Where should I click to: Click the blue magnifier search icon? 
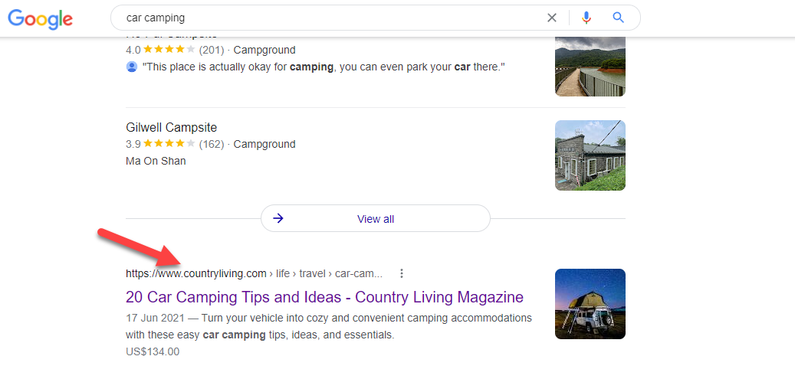click(x=618, y=18)
